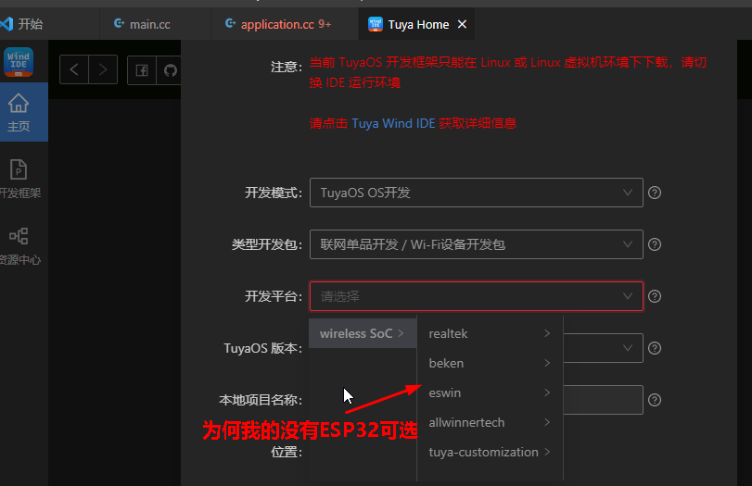The image size is (752, 486).
Task: Select wireless SoC in platform menu
Action: tap(363, 333)
